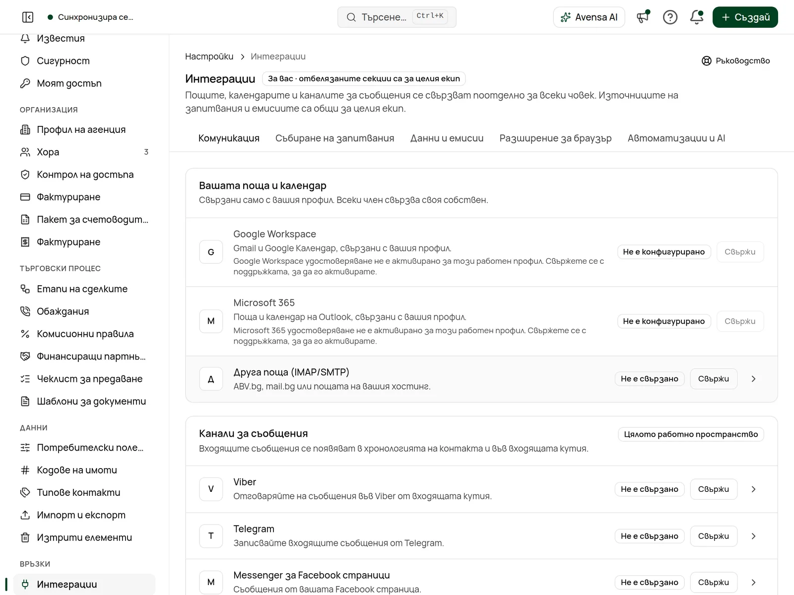Viewport: 794px width, 595px height.
Task: Open the help question mark icon
Action: (x=670, y=17)
